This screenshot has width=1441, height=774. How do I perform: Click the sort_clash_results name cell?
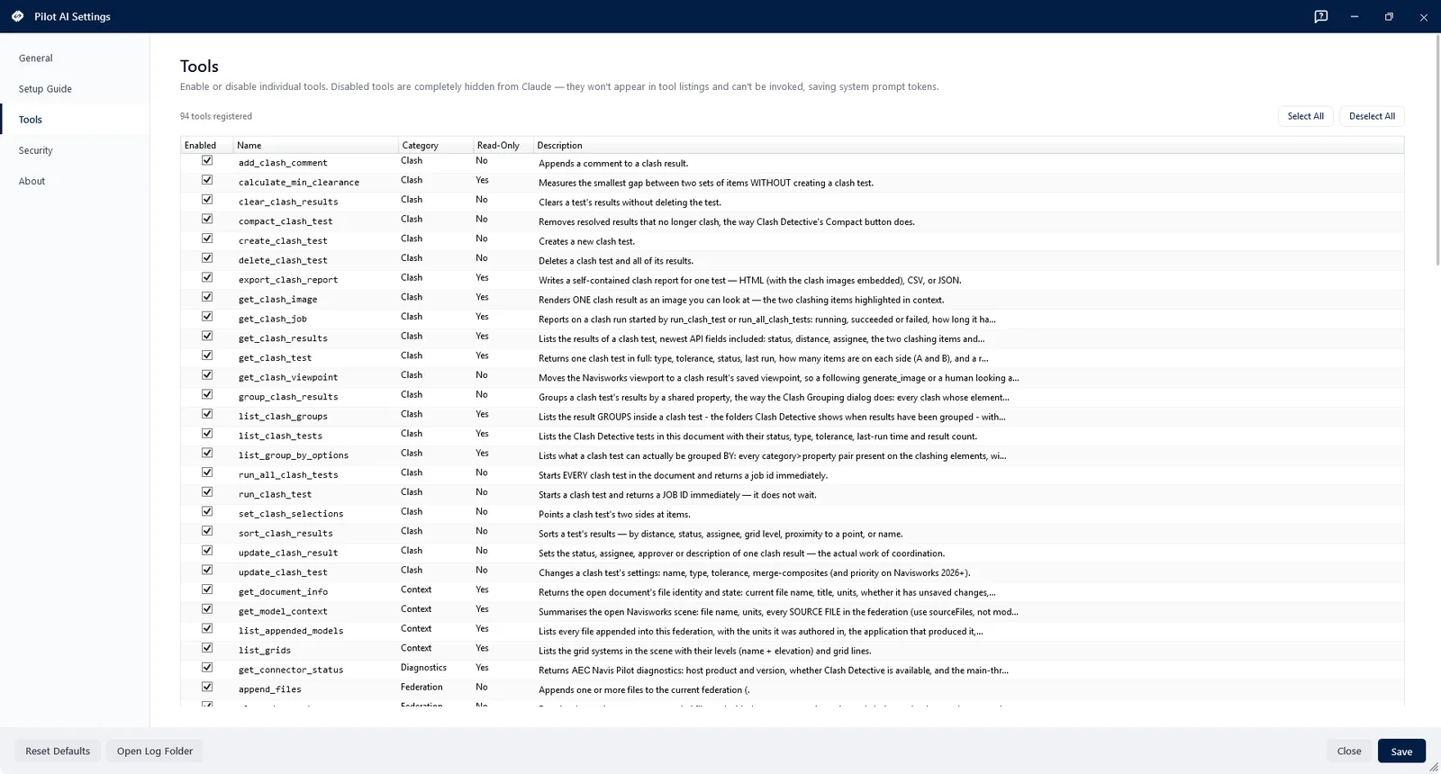coord(285,534)
